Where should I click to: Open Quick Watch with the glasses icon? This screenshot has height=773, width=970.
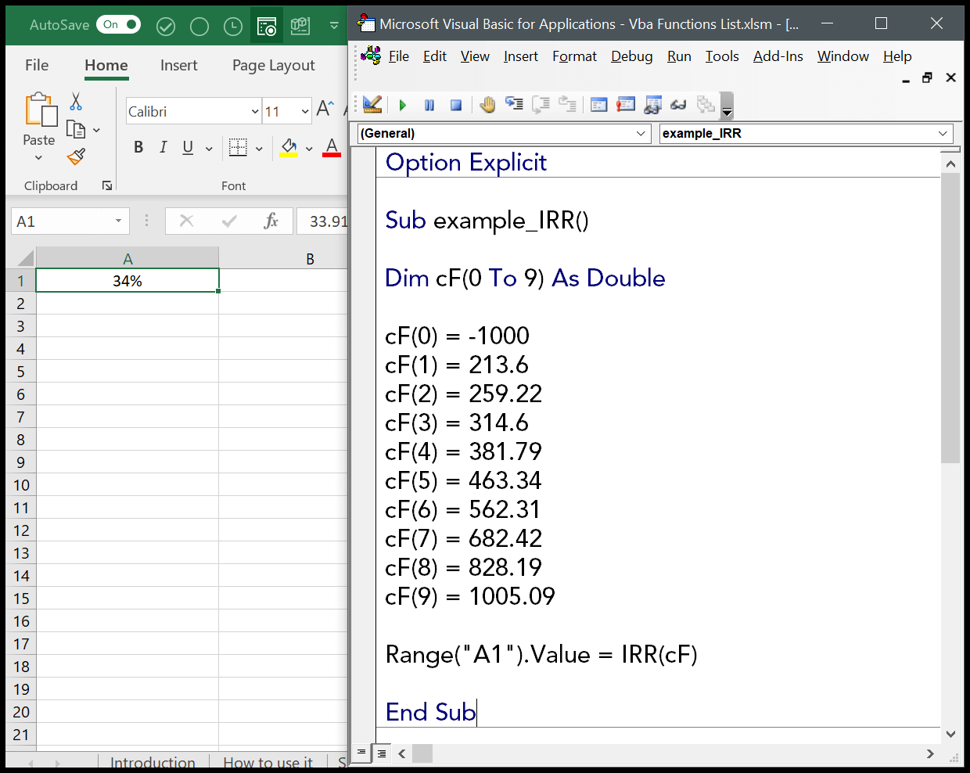point(678,105)
